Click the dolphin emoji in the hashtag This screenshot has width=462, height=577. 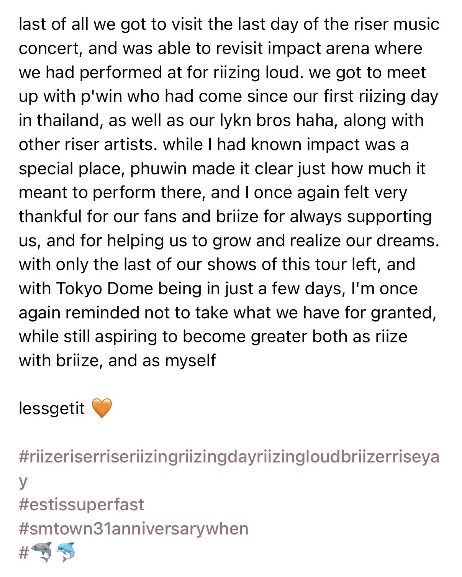66,552
